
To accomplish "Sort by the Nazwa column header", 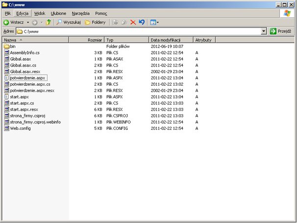I will pyautogui.click(x=35, y=40).
